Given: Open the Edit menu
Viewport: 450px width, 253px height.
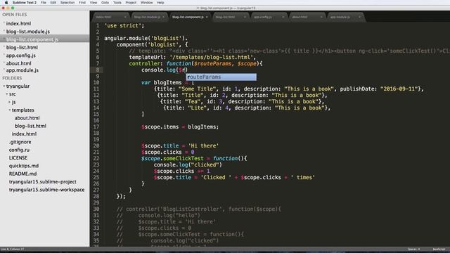Looking at the screenshot, I should tap(53, 3).
